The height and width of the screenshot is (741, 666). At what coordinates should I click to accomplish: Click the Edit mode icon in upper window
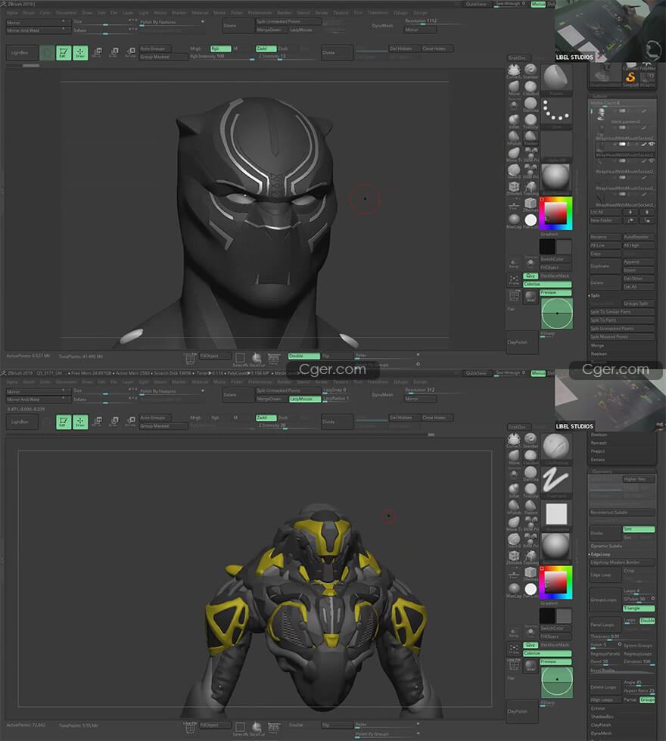(x=64, y=53)
